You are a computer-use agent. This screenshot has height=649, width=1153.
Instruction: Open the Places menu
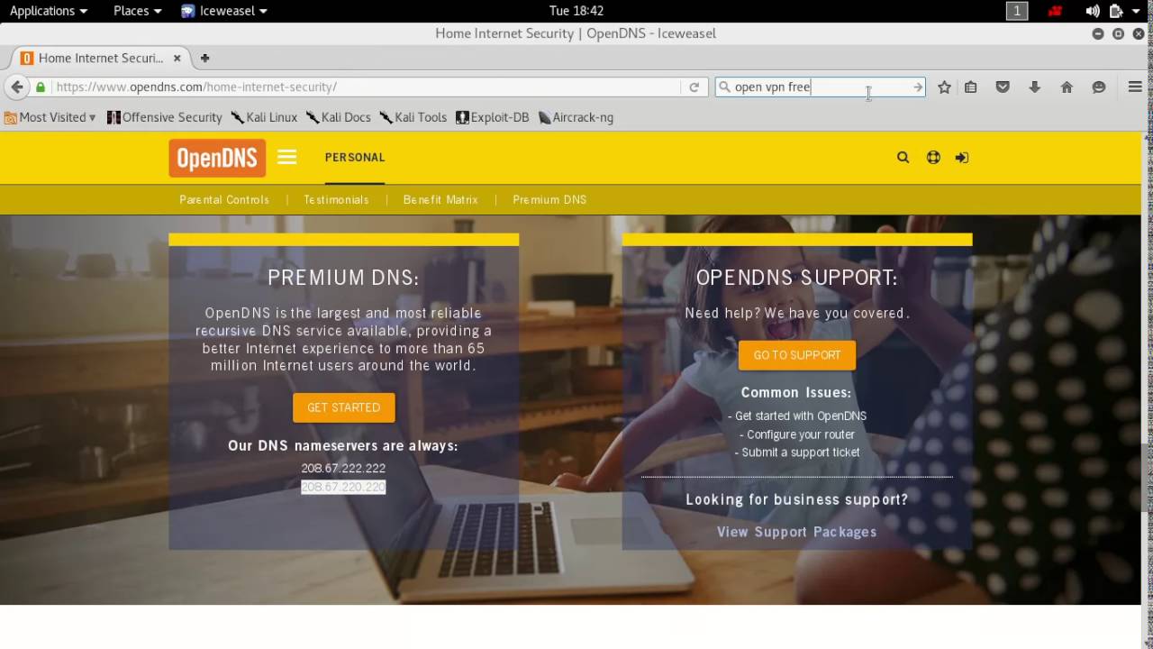(x=137, y=11)
